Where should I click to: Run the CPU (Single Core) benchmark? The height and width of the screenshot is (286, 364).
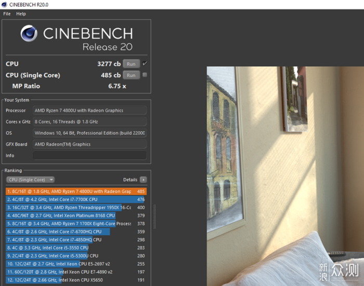click(x=131, y=75)
